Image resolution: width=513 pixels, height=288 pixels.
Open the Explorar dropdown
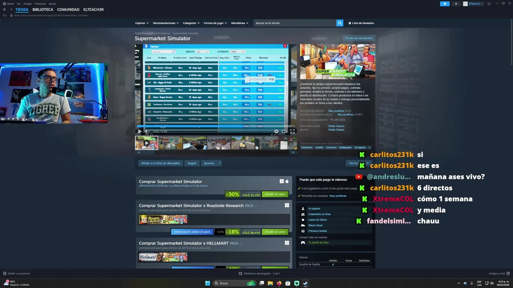[x=142, y=23]
